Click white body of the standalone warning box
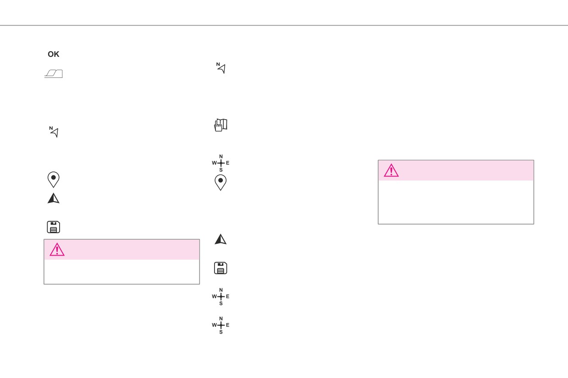The height and width of the screenshot is (378, 568). click(x=456, y=202)
